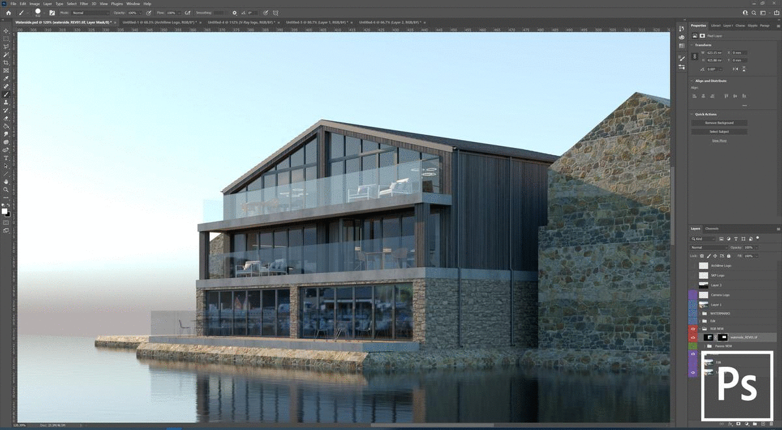782x430 pixels.
Task: Click lock transparent pixels icon
Action: pos(701,256)
